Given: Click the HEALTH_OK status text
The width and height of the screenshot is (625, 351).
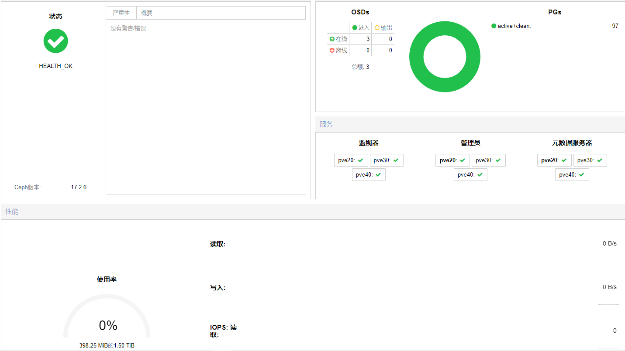Looking at the screenshot, I should (x=56, y=66).
